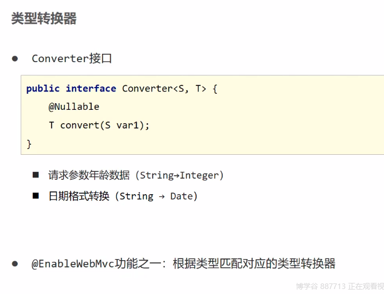Click the round bullet before @EnableWebMvc
384x294 pixels.
15,263
